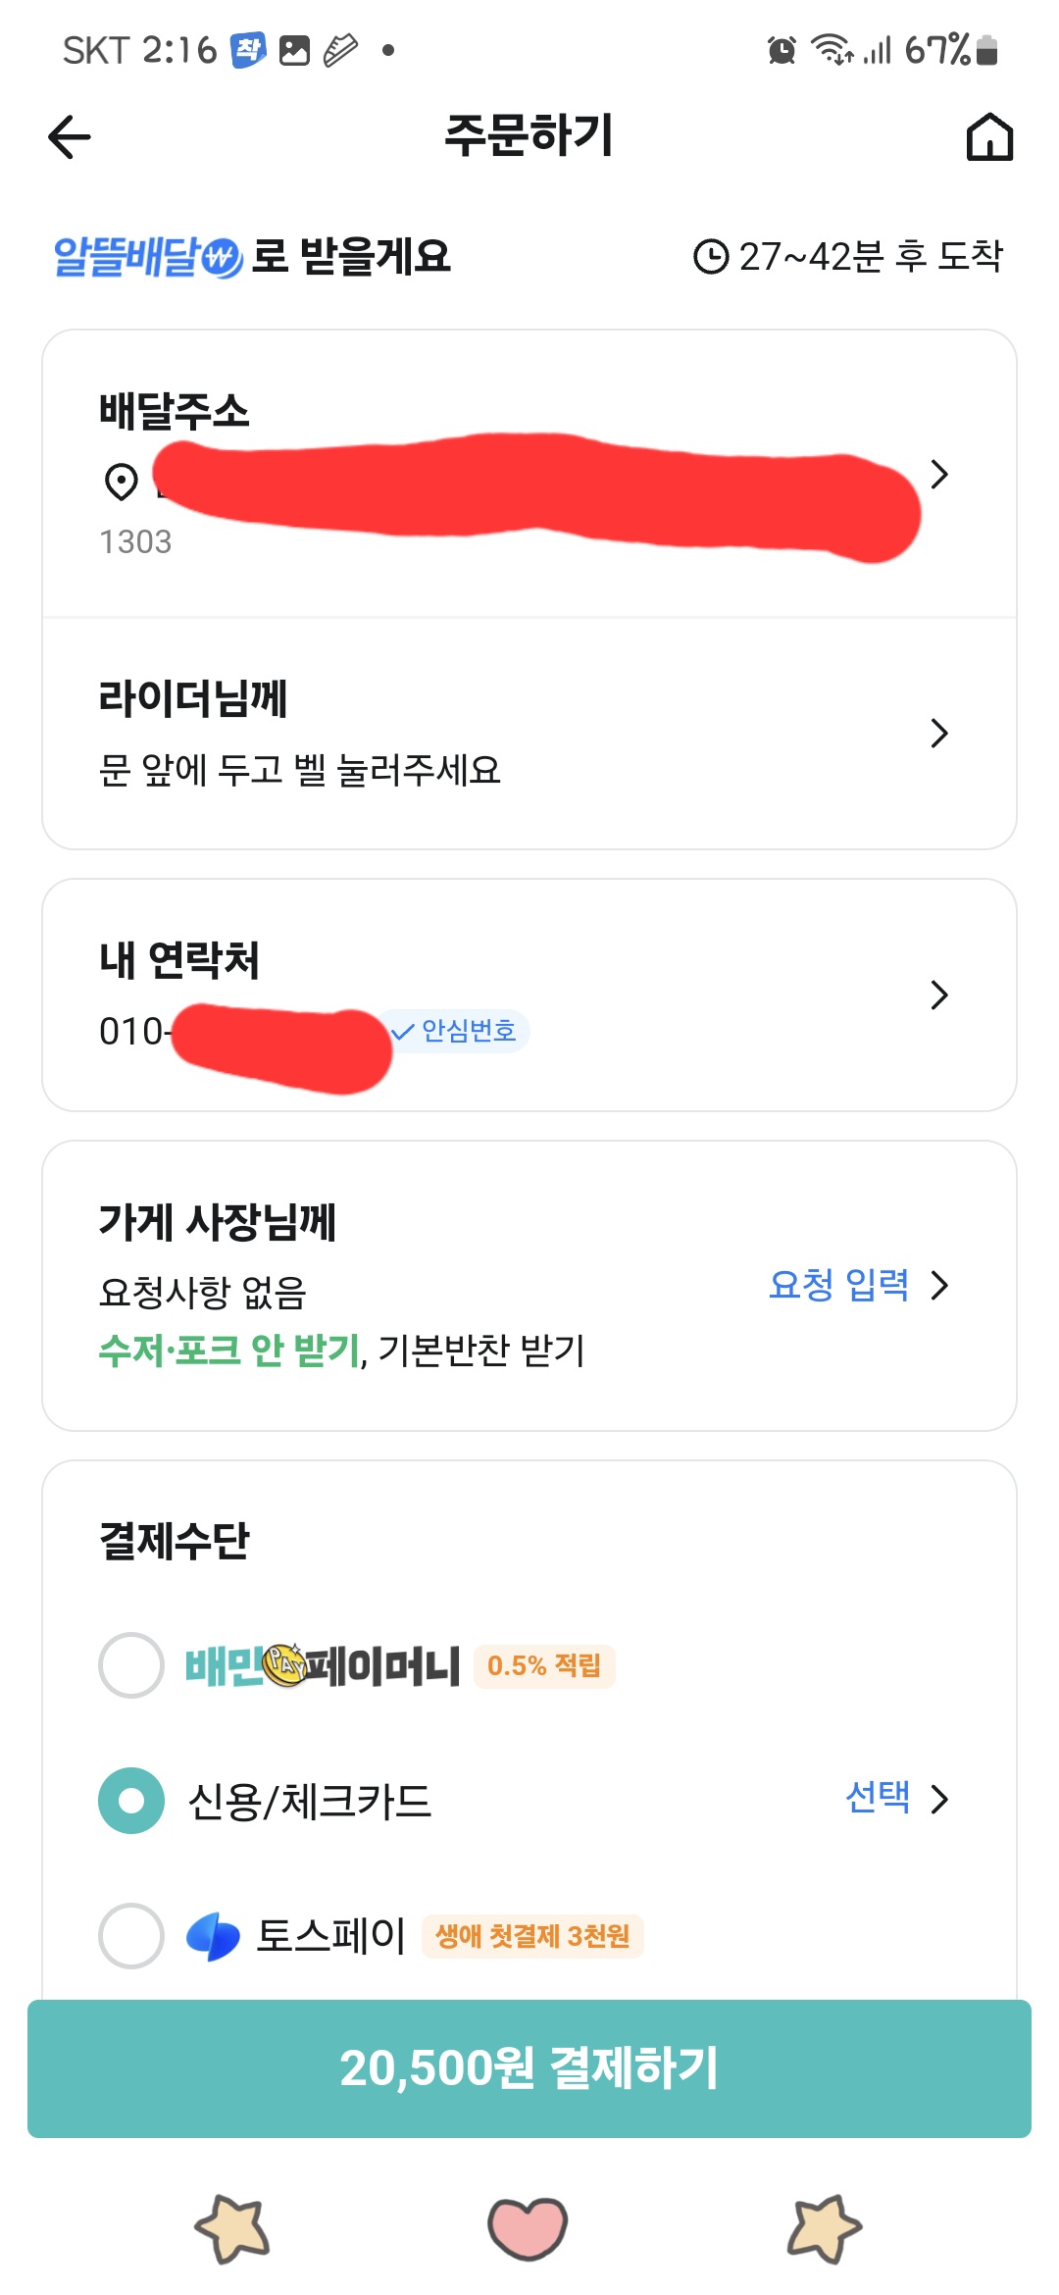Image resolution: width=1059 pixels, height=2295 pixels.
Task: Tap the 요청 입력 link
Action: click(839, 1285)
